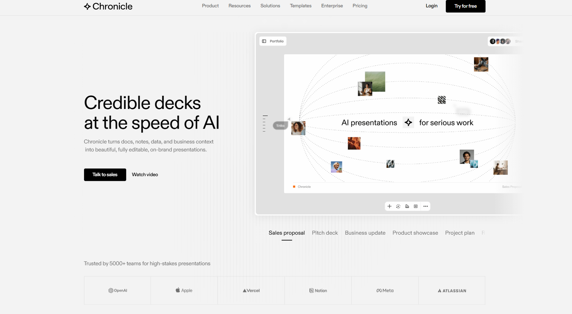This screenshot has width=572, height=314.
Task: Click the Talk to sales button
Action: pyautogui.click(x=105, y=175)
